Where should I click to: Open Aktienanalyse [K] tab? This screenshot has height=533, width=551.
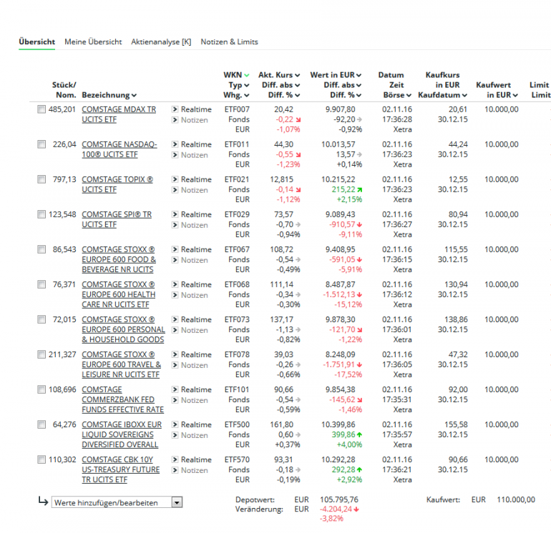(161, 41)
